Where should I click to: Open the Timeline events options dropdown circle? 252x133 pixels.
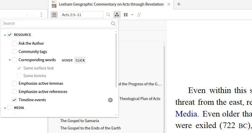[x=110, y=100]
